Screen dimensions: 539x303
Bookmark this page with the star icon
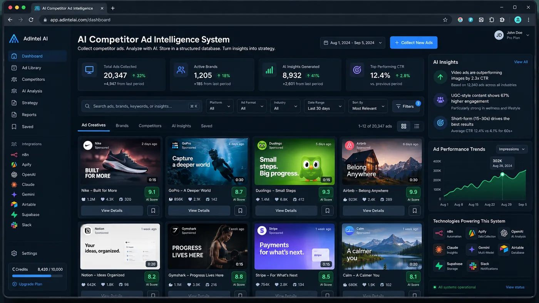445,20
